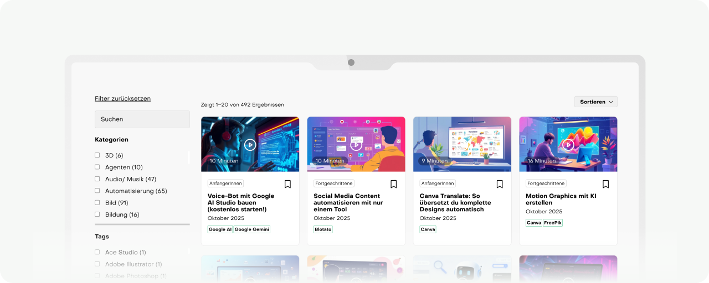Open the Sortieren dropdown
Image resolution: width=709 pixels, height=283 pixels.
coord(596,102)
